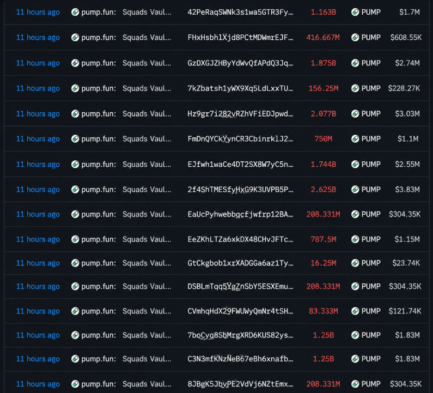Click the pump.fun icon in the FHxHsbhlXjd8PCtMDWmrEJF row

pyautogui.click(x=75, y=37)
